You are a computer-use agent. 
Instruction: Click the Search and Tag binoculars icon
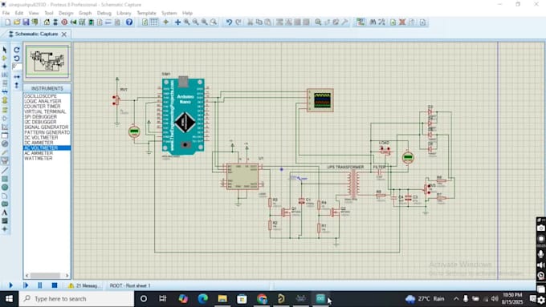pyautogui.click(x=373, y=22)
